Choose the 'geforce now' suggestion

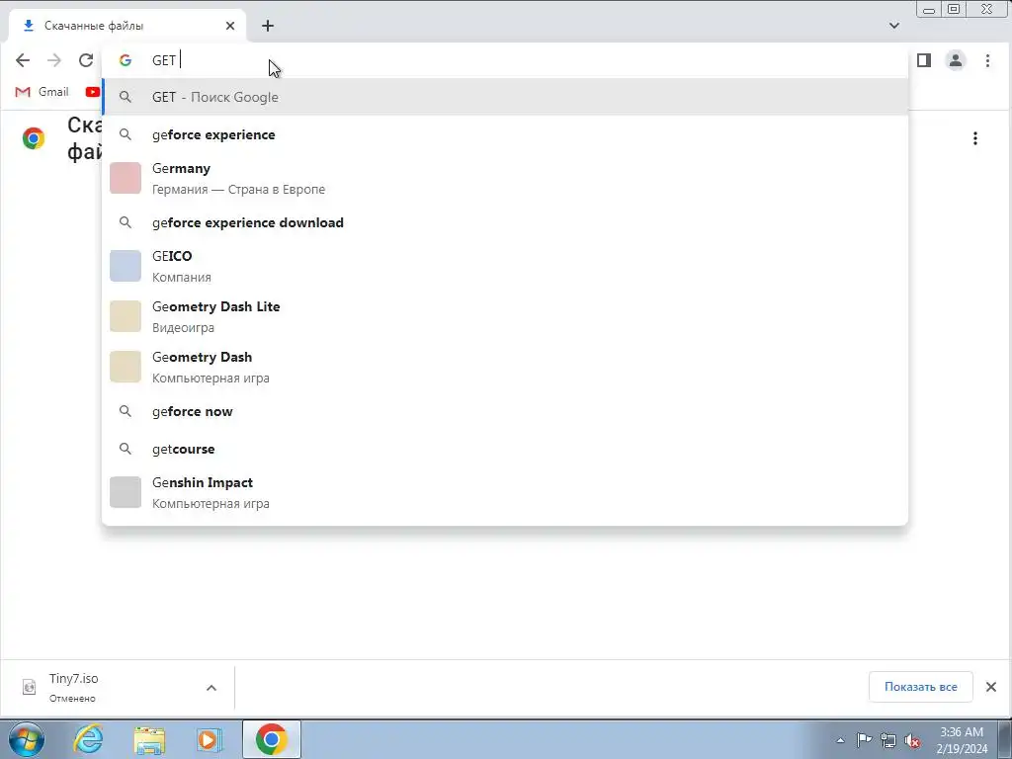505,411
